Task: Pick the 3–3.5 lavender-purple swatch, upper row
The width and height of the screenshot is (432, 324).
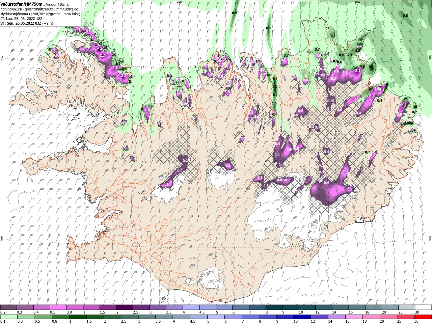Action: (158, 307)
